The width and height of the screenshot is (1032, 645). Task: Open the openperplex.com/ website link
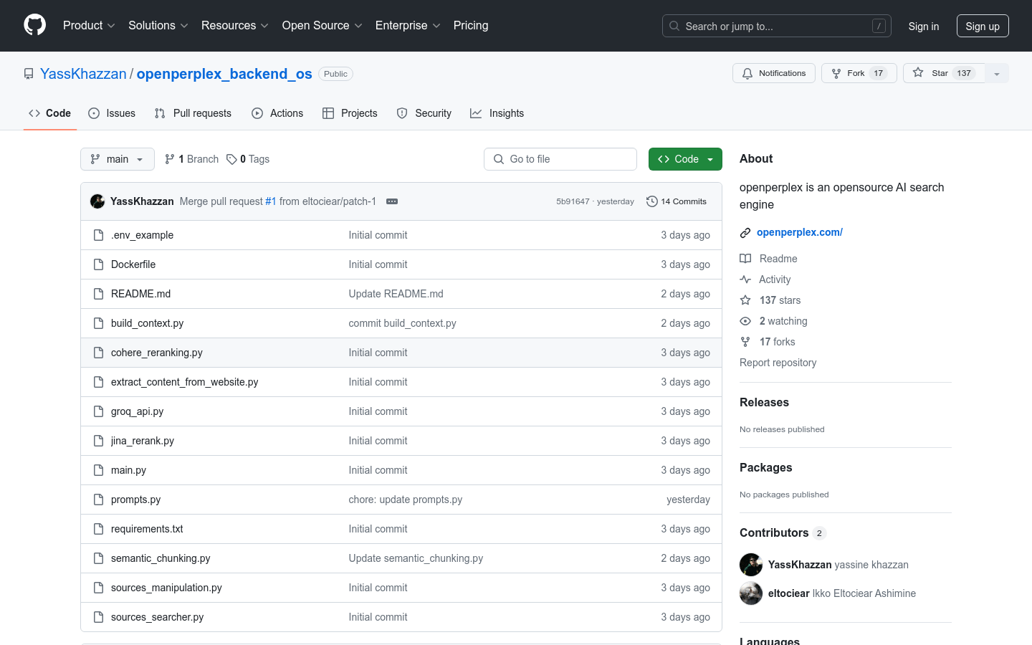pos(800,232)
